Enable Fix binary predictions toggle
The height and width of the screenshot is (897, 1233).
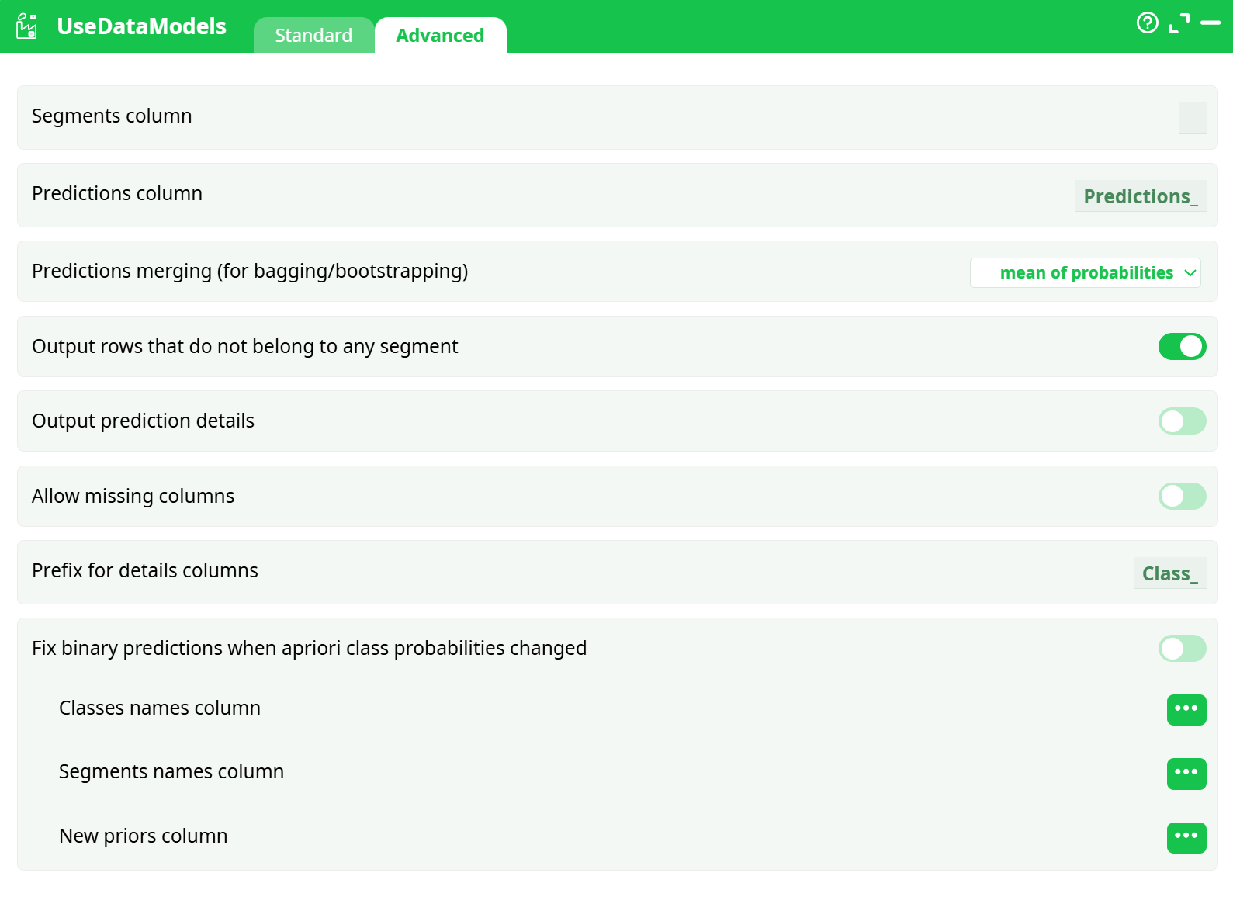tap(1182, 648)
